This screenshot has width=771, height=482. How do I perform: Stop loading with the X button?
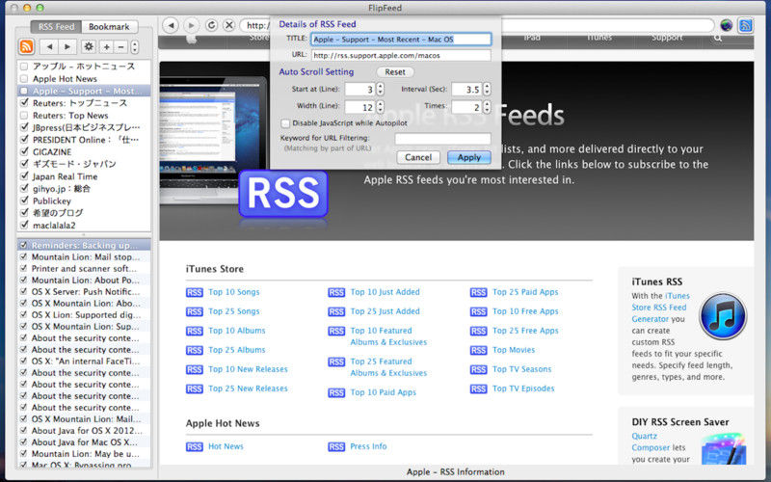click(229, 25)
